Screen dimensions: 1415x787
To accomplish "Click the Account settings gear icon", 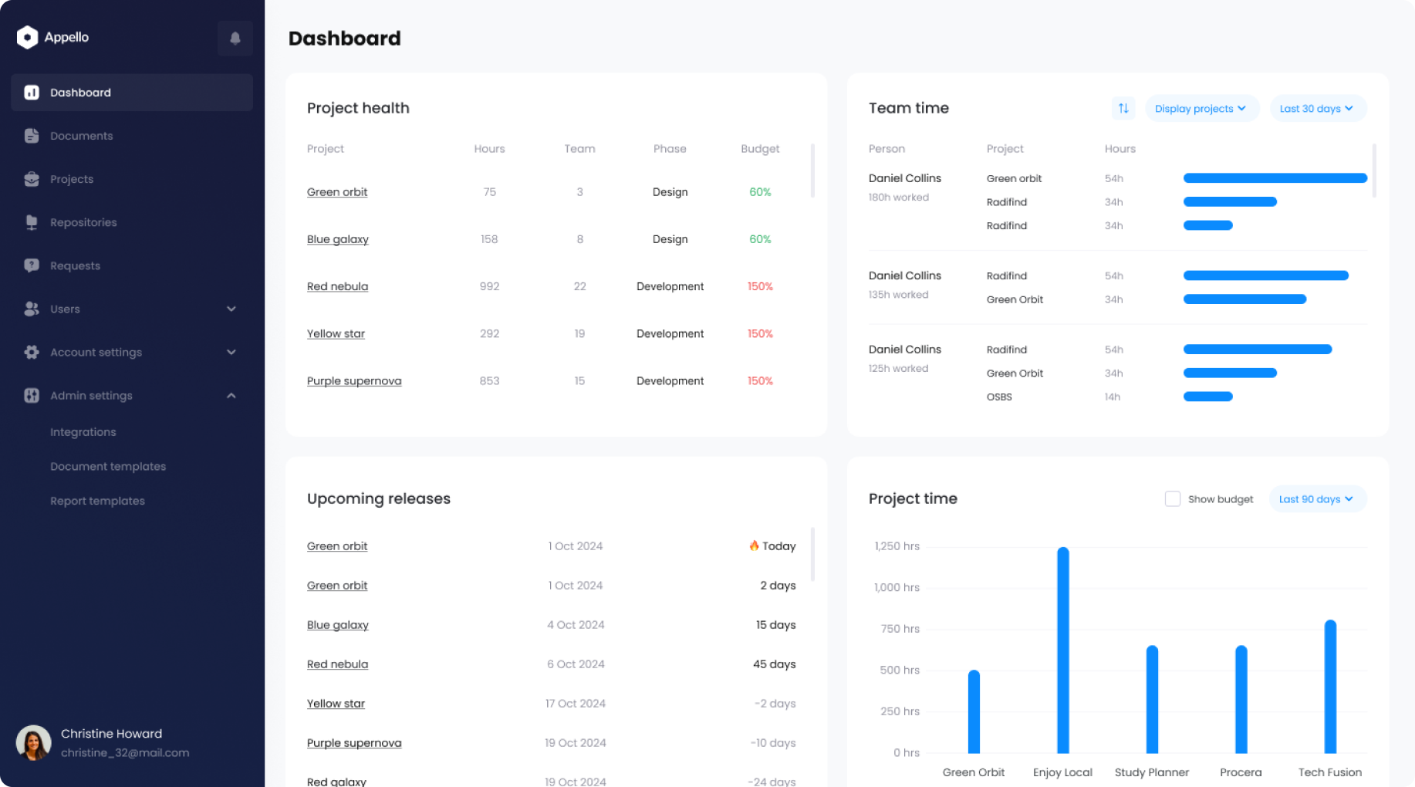I will click(x=32, y=352).
